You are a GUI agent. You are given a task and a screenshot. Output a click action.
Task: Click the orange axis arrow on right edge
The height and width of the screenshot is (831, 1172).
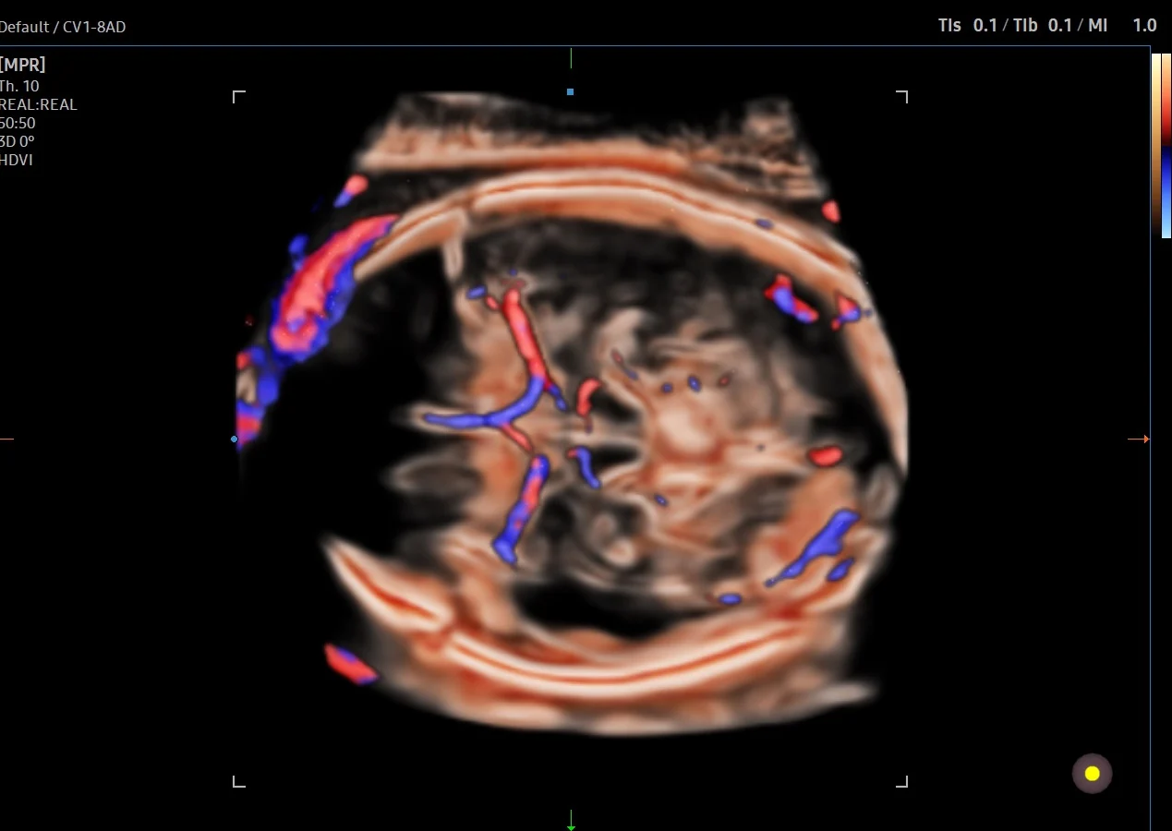tap(1140, 440)
